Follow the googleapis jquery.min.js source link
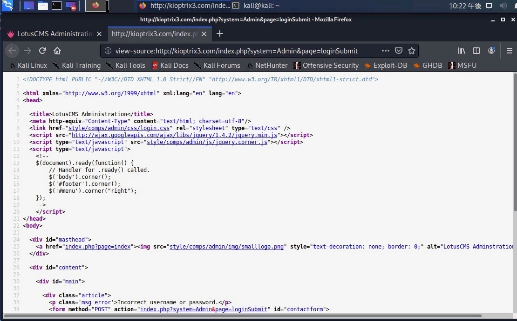Viewport: 517px width, 321px height. coord(174,135)
